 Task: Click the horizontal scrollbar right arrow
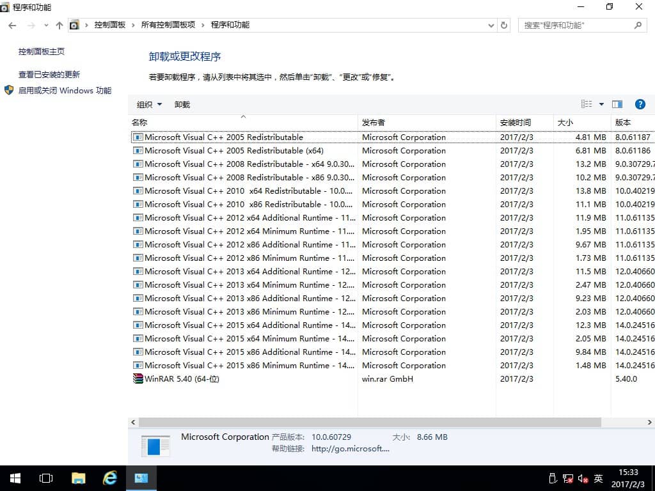click(x=650, y=422)
